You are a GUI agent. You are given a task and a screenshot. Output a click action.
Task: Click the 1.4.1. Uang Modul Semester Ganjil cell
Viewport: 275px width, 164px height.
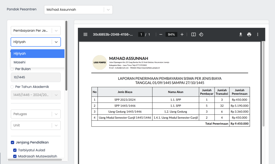click(176, 118)
